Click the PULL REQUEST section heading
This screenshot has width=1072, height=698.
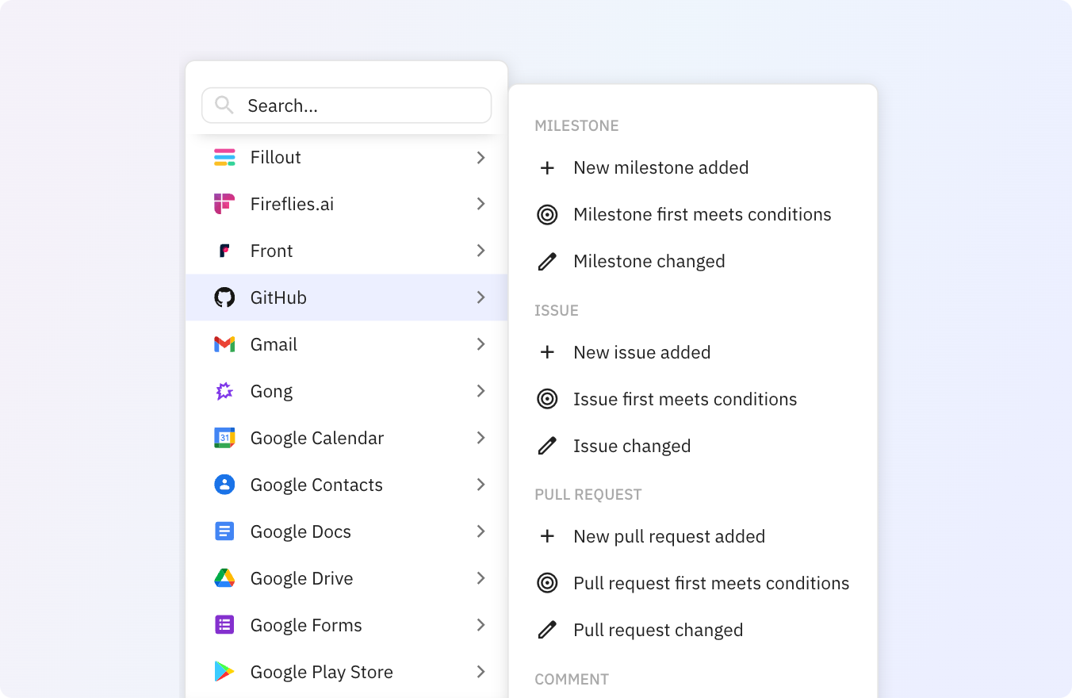tap(588, 494)
